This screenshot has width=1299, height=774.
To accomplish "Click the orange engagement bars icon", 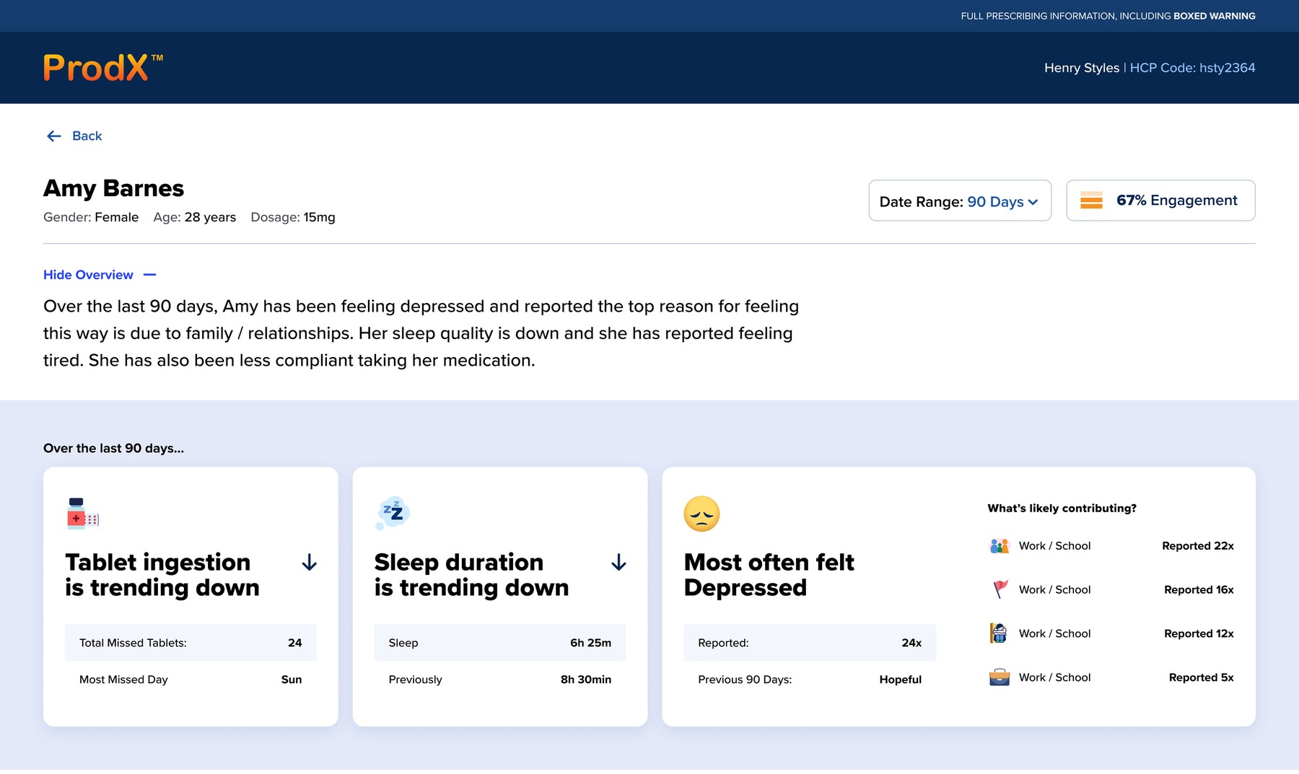I will click(1091, 201).
